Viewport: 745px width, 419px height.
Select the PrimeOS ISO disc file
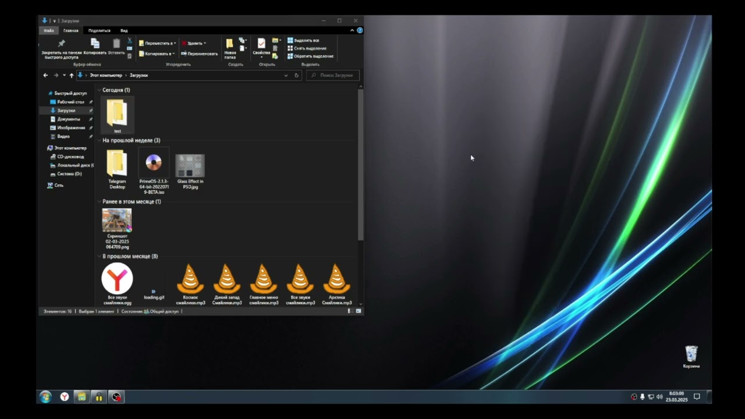pyautogui.click(x=154, y=171)
